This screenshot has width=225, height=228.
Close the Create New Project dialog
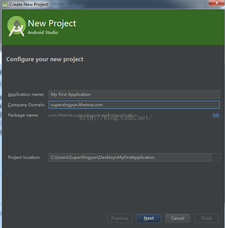(x=216, y=3)
